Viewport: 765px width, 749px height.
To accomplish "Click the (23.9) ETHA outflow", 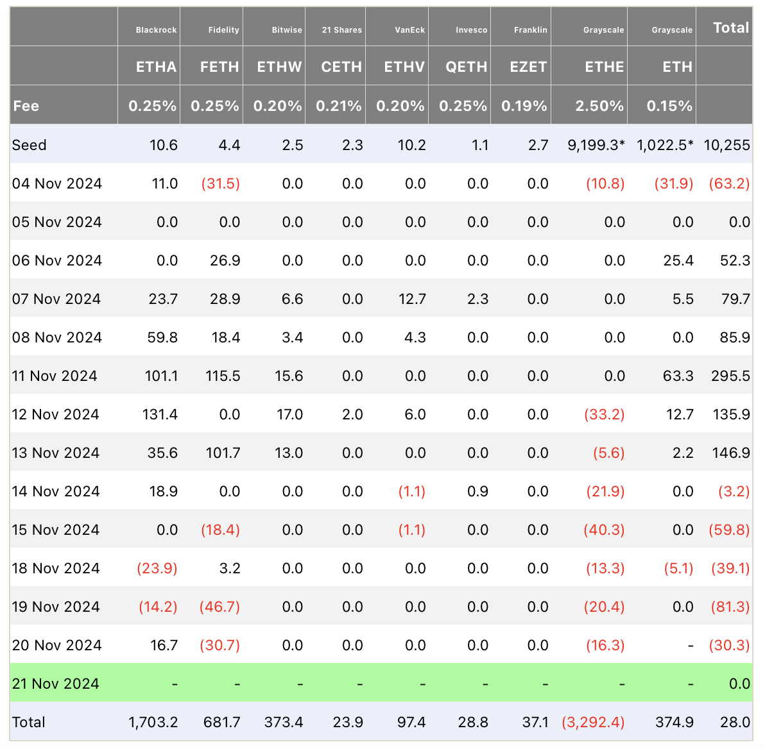I will (x=157, y=569).
